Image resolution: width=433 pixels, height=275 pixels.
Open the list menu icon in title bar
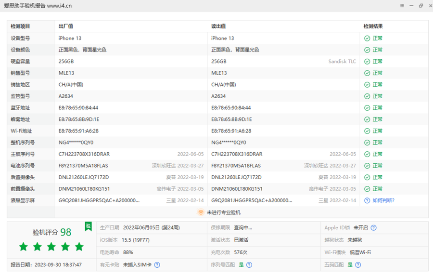402,5
